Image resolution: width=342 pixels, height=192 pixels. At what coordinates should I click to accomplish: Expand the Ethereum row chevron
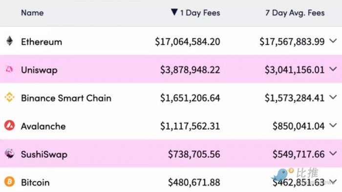(333, 41)
